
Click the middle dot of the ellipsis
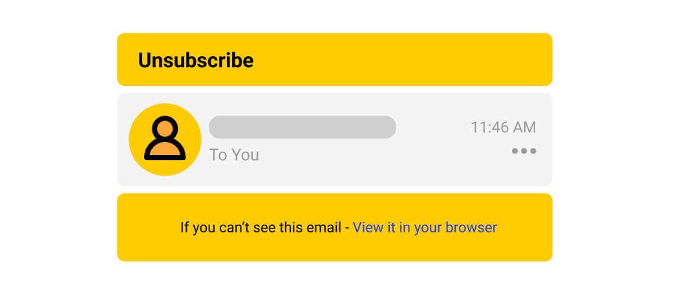[524, 151]
